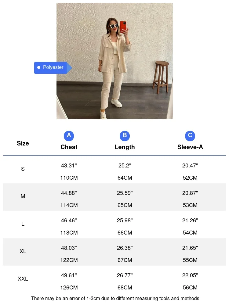Viewport: 229px width, 305px height.
Task: Click the blue A chest marker icon
Action: (x=69, y=135)
